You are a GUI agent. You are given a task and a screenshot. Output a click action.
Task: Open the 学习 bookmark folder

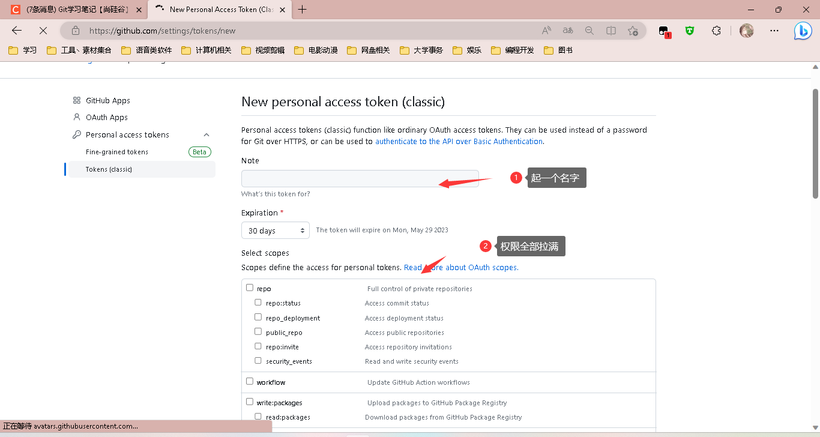(x=23, y=50)
